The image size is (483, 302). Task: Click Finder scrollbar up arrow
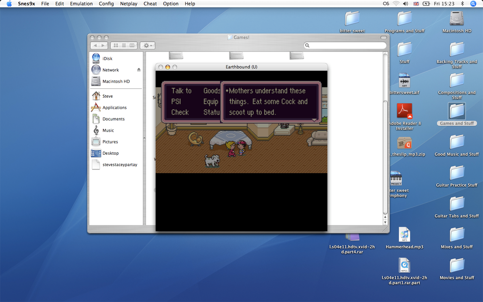pyautogui.click(x=385, y=217)
